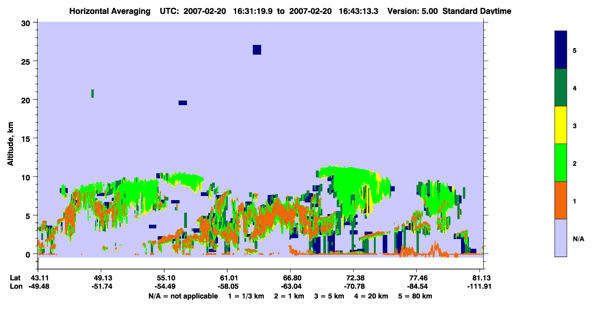The height and width of the screenshot is (309, 603).
Task: Click the 'Lon' axis row label
Action: pyautogui.click(x=15, y=286)
